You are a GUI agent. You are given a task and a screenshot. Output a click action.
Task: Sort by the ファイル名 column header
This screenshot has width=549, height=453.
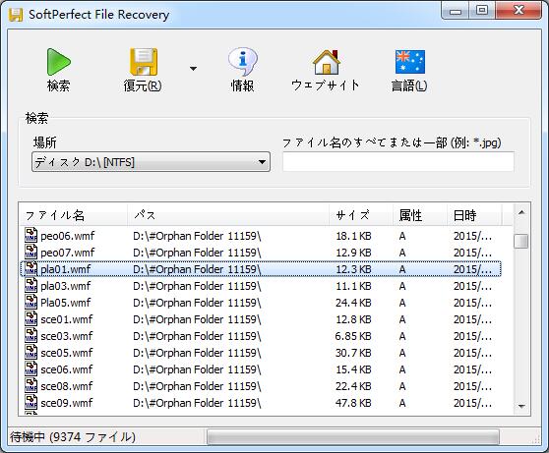tap(73, 215)
